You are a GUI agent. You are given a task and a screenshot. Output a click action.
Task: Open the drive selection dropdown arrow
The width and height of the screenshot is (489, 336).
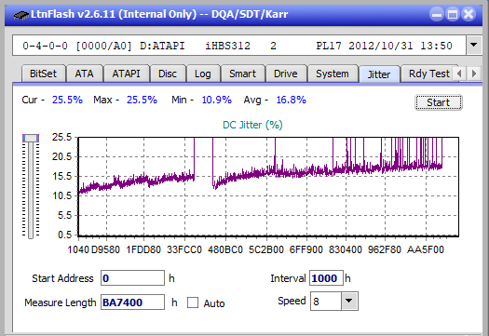(x=473, y=46)
